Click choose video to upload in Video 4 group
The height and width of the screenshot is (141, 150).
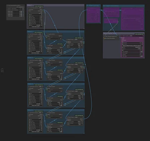click(36, 105)
